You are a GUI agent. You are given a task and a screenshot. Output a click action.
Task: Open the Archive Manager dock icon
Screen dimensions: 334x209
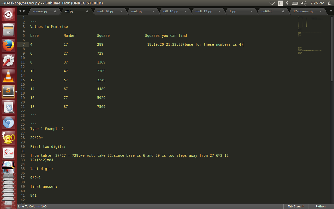click(x=8, y=30)
